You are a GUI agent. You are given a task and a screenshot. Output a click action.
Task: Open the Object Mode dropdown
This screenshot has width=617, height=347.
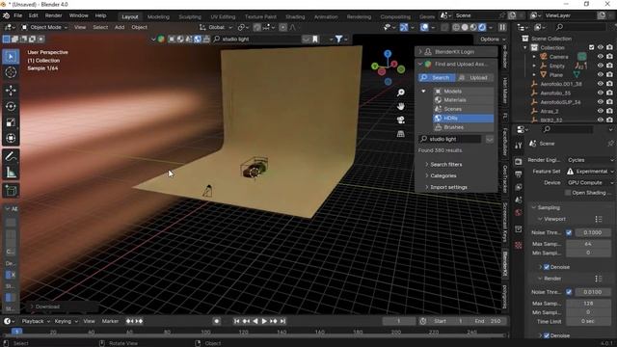(44, 27)
